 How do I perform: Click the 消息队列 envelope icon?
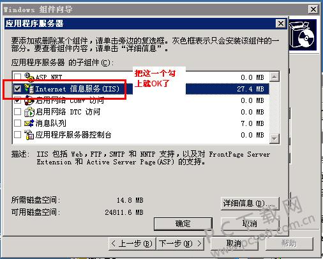pyautogui.click(x=29, y=123)
